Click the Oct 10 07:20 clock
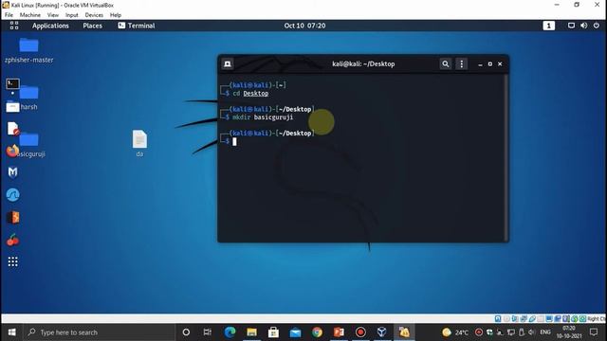607x341 pixels. (x=304, y=26)
